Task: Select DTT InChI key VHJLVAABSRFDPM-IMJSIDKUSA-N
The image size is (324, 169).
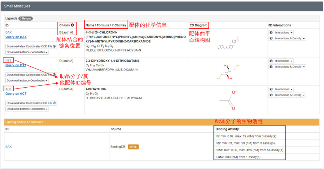Action: click(x=112, y=70)
